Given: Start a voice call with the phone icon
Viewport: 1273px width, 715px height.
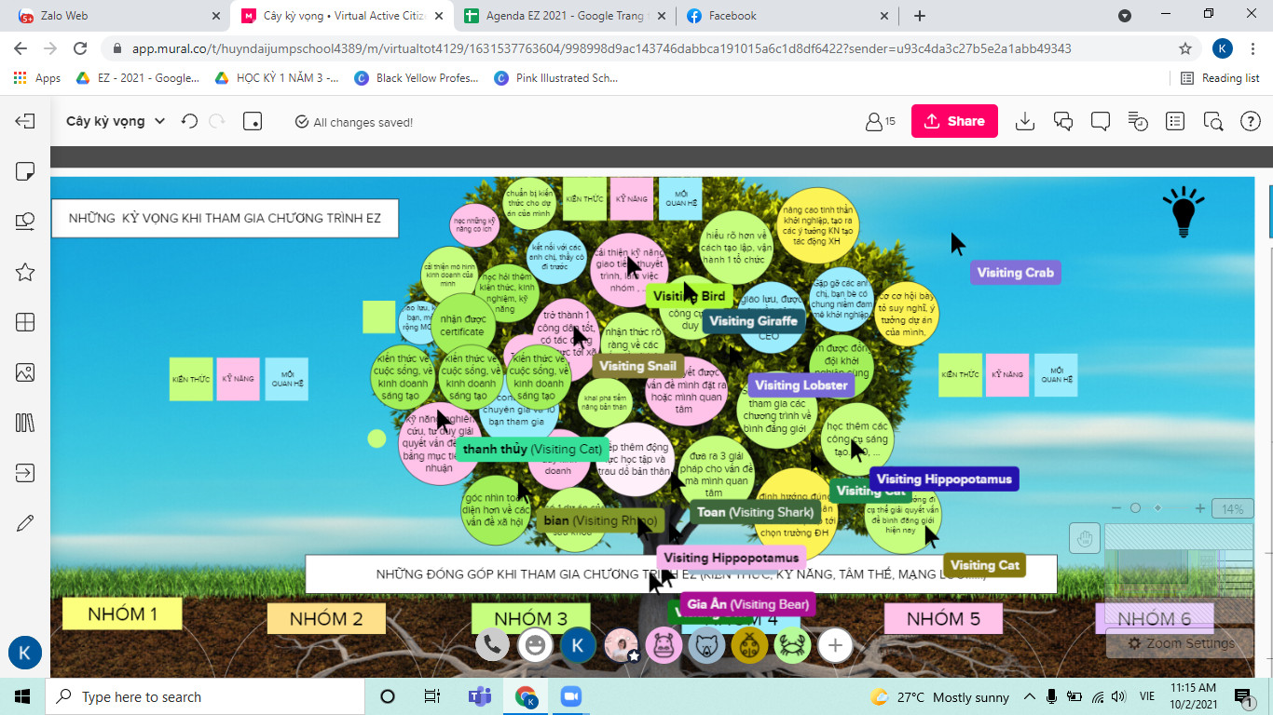Looking at the screenshot, I should pos(493,645).
